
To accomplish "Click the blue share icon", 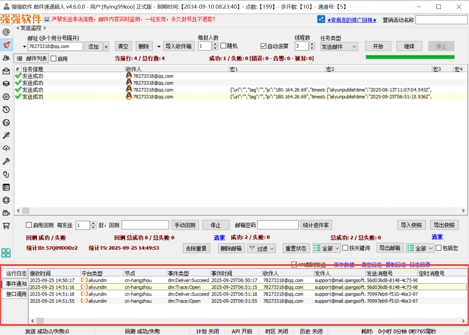I will coord(321,19).
